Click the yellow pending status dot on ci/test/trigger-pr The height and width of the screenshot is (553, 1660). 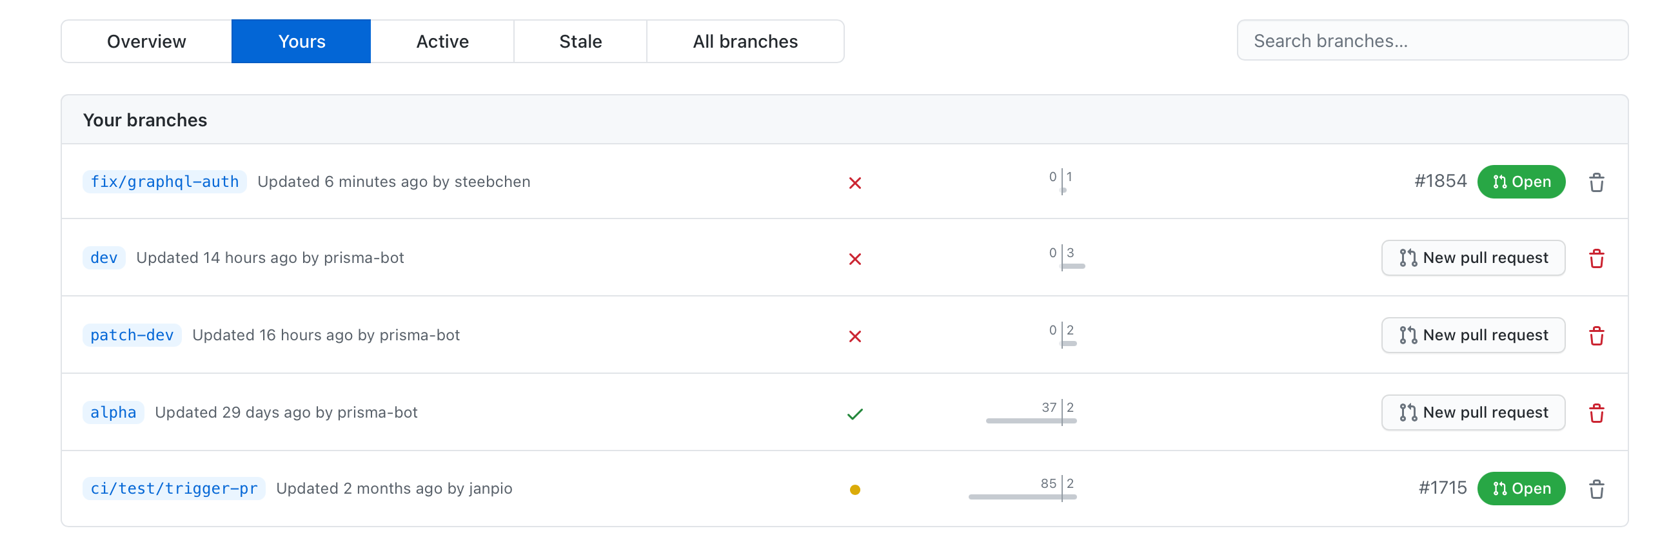point(856,489)
